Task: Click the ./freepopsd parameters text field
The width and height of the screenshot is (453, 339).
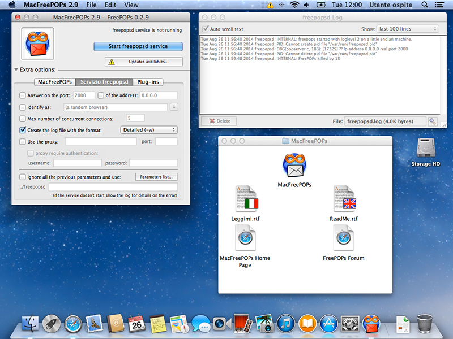Action: pos(113,187)
